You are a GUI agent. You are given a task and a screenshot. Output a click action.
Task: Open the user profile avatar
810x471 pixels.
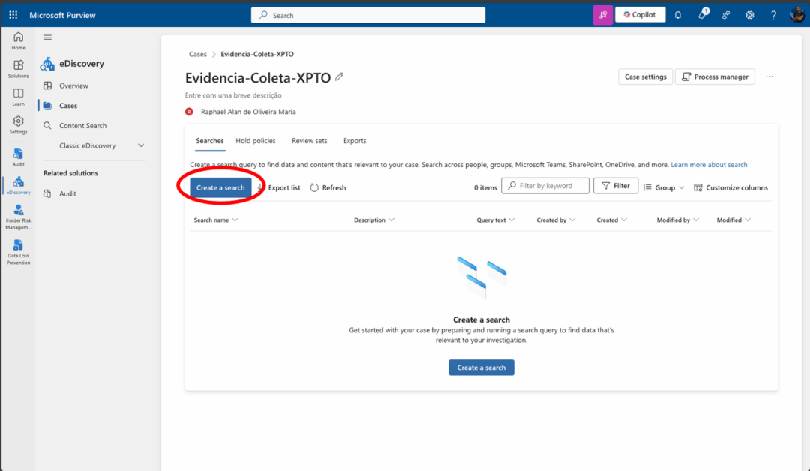797,15
